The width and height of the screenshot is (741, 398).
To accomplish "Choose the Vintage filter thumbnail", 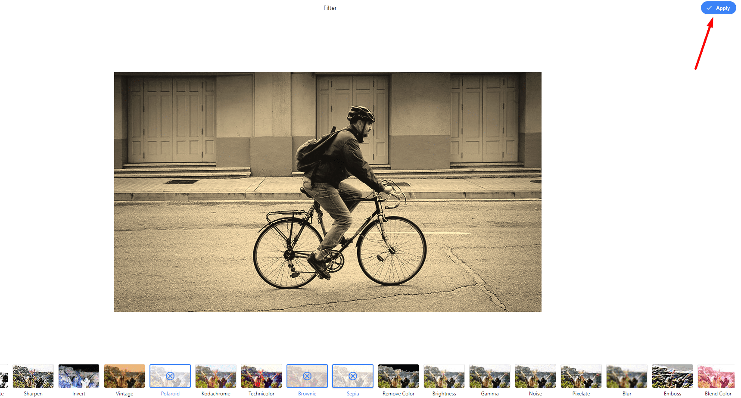I will tap(125, 376).
